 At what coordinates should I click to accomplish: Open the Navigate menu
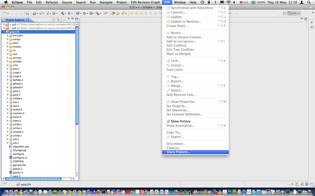(106, 2)
